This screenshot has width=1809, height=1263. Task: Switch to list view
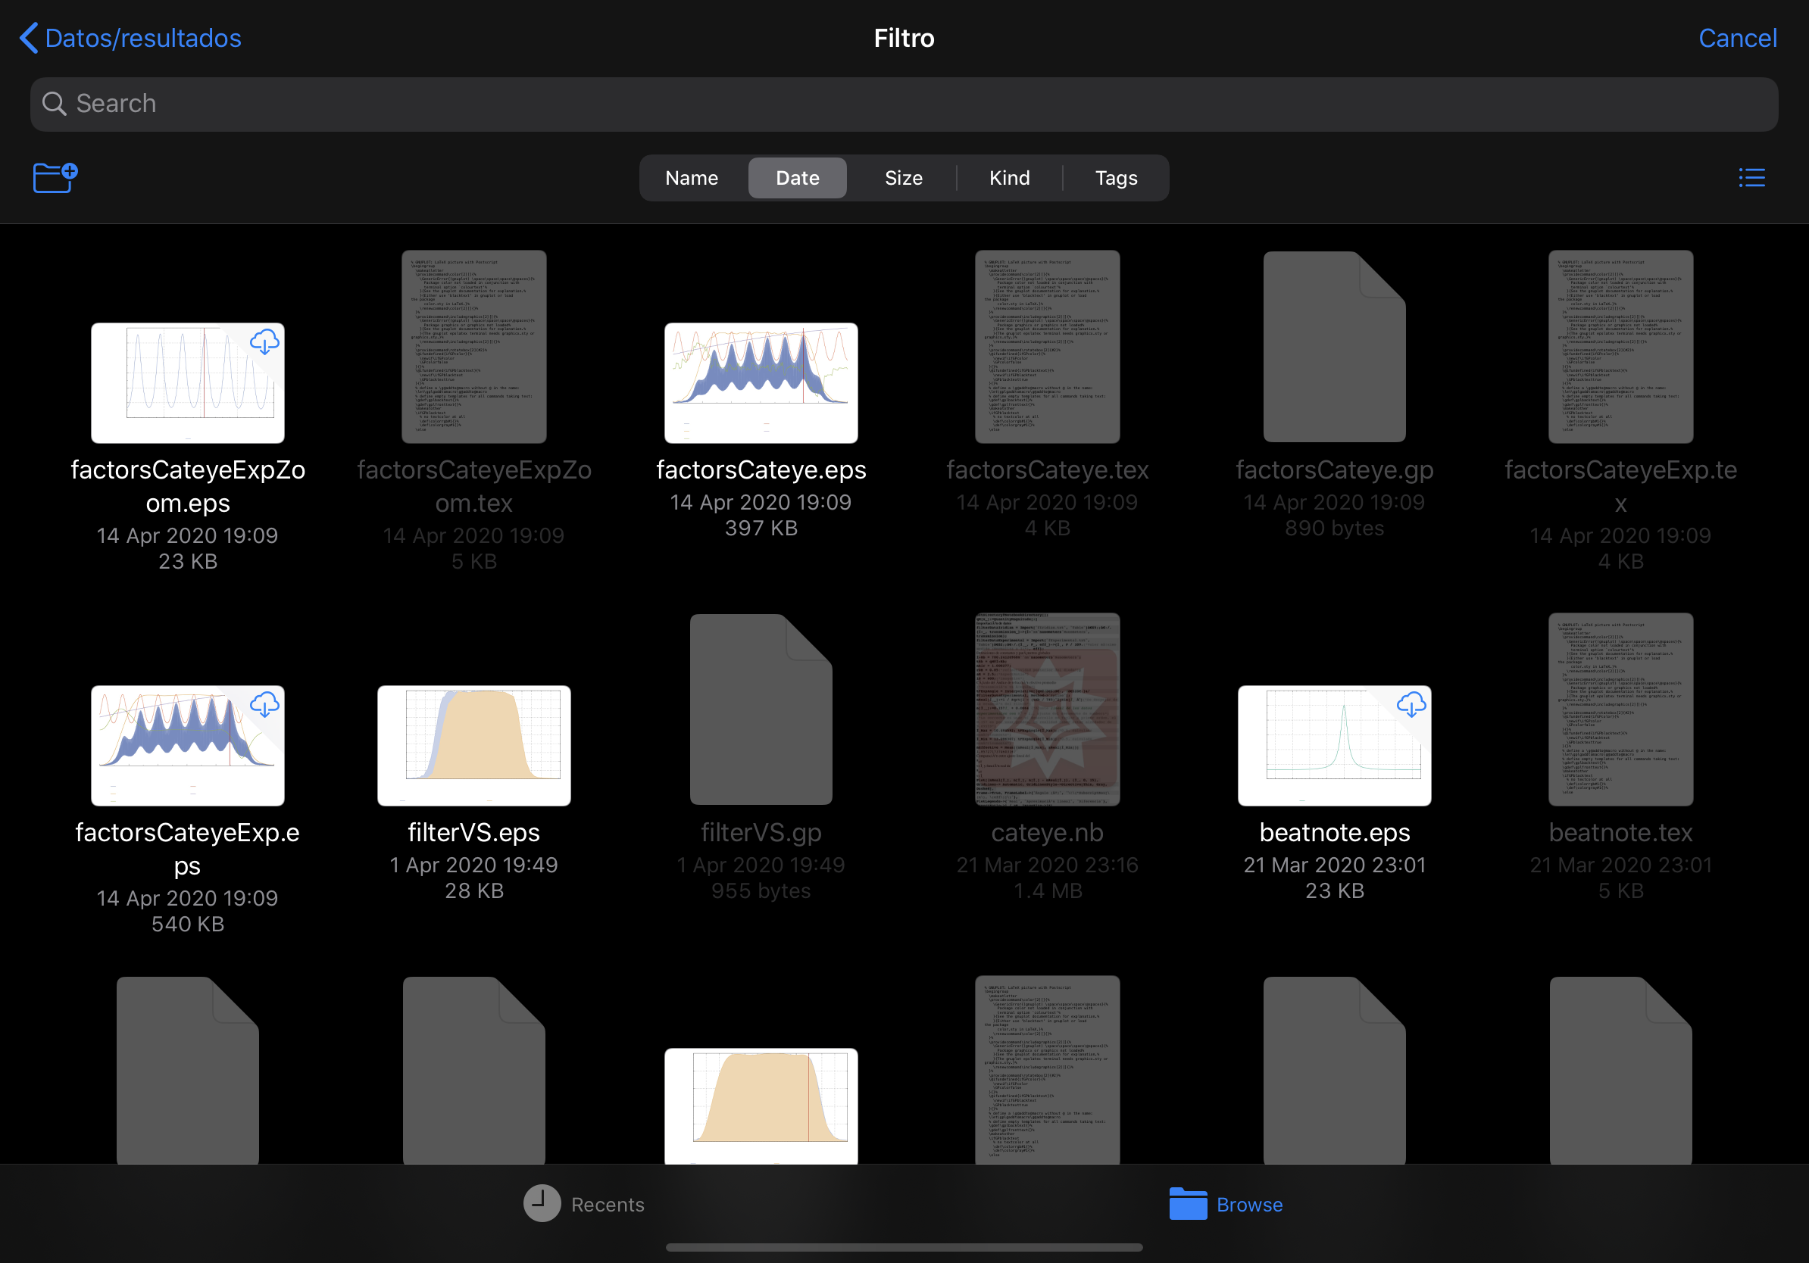[x=1752, y=178]
